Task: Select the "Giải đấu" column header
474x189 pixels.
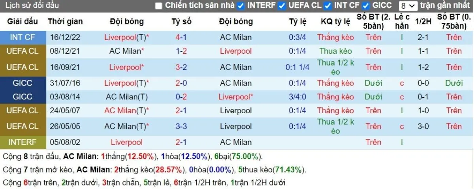Action: [23, 22]
